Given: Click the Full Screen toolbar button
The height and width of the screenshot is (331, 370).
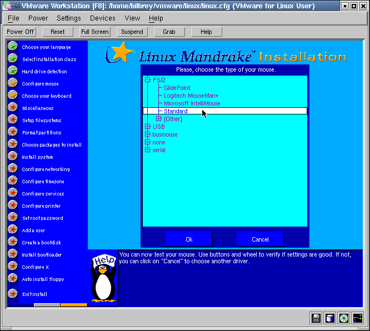Looking at the screenshot, I should pos(94,32).
